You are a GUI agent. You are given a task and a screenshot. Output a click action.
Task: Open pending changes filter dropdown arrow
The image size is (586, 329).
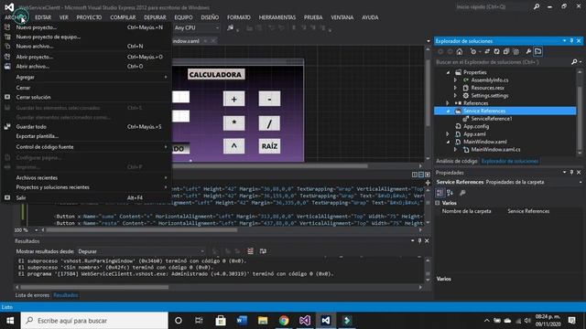pyautogui.click(x=480, y=51)
